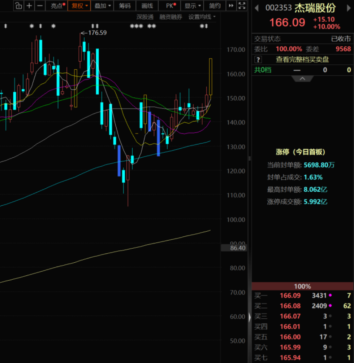Click the 100% buy ratio bar
Image resolution: width=354 pixels, height=363 pixels.
[303, 286]
